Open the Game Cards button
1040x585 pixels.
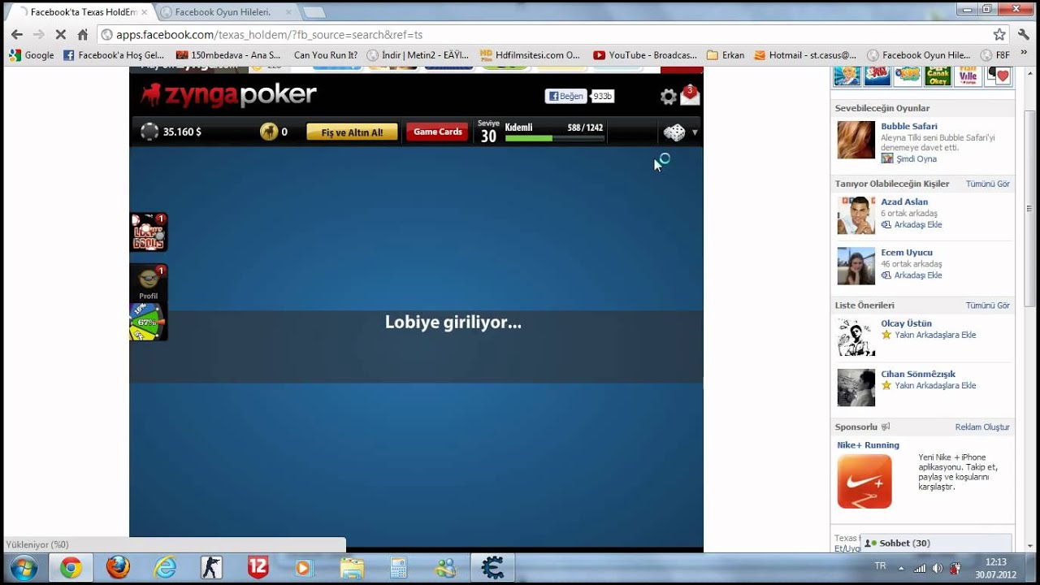tap(437, 132)
